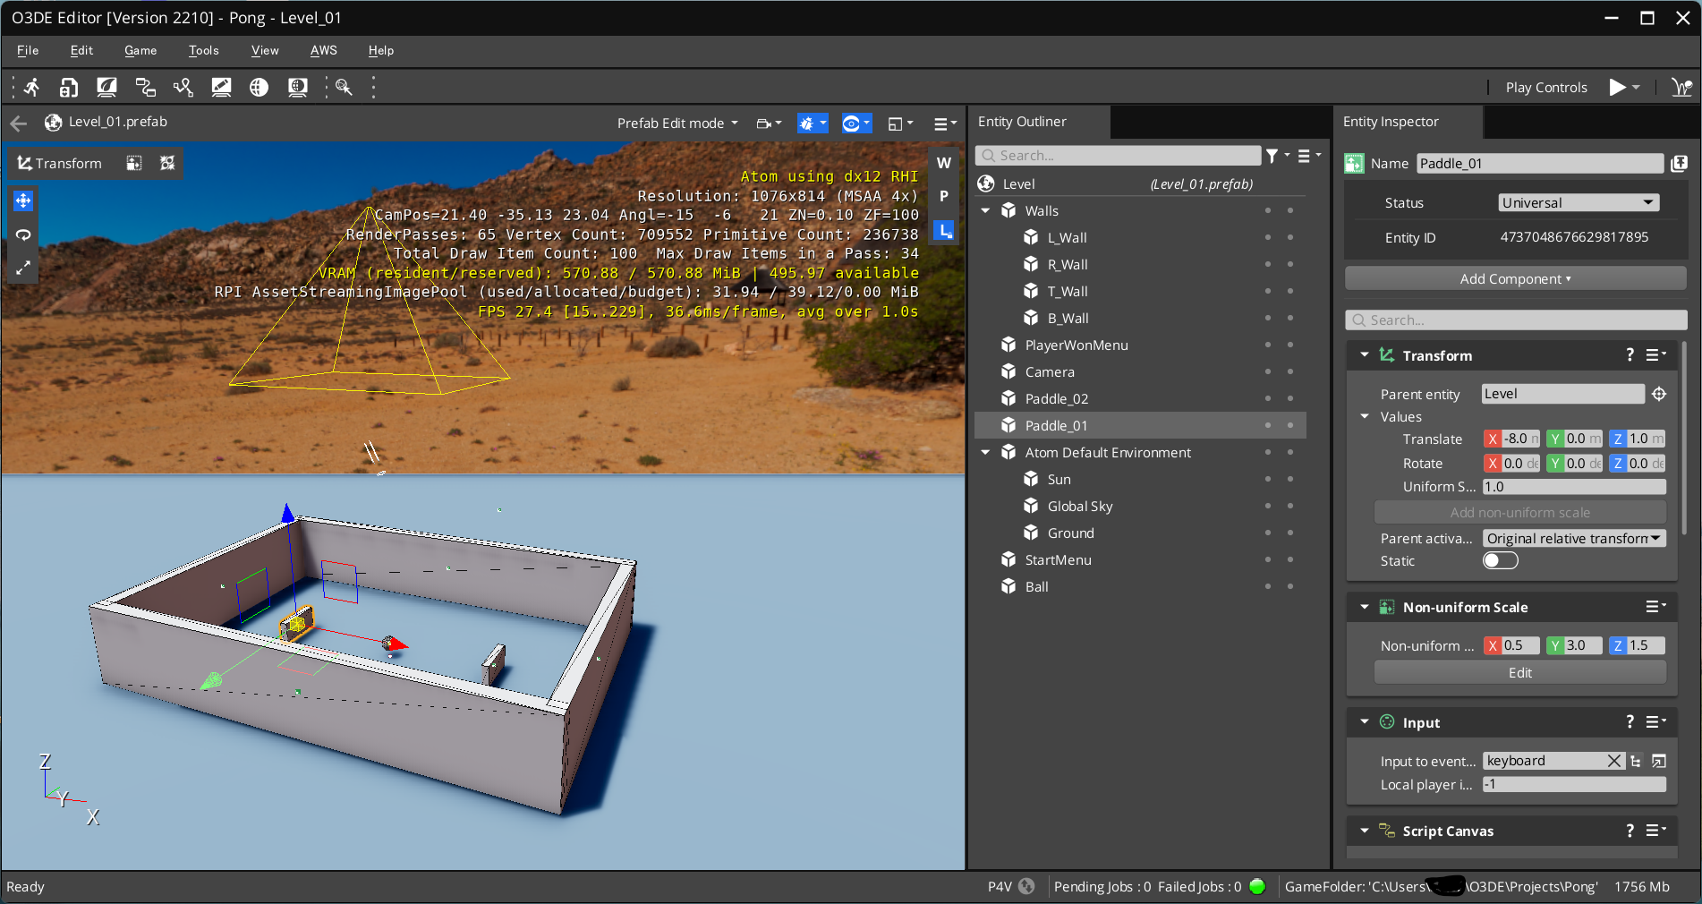Open the Tools menu
The image size is (1702, 904).
203,51
